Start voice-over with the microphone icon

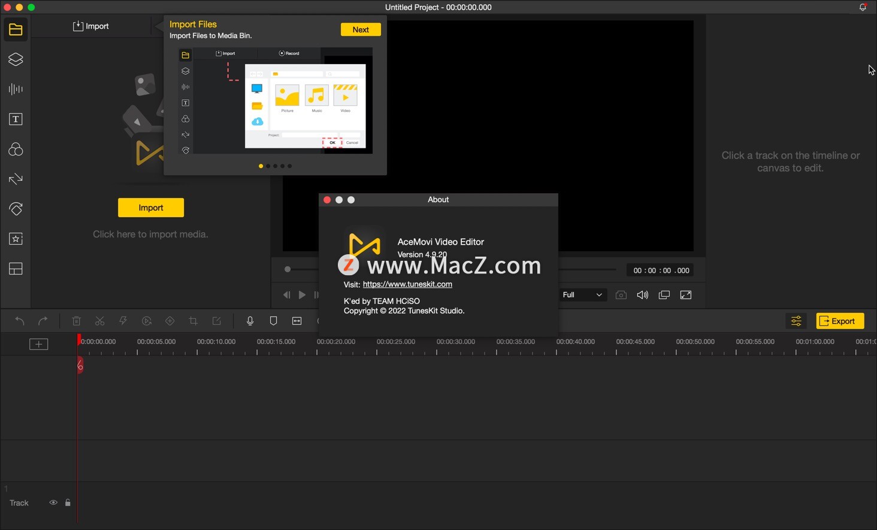[x=250, y=321]
